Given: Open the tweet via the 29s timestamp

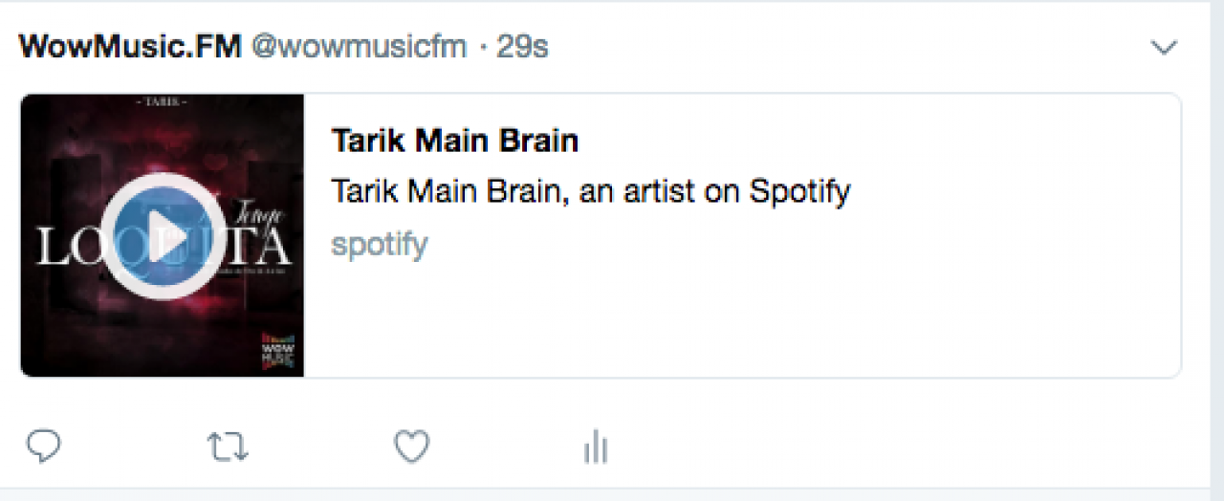Looking at the screenshot, I should pos(523,47).
